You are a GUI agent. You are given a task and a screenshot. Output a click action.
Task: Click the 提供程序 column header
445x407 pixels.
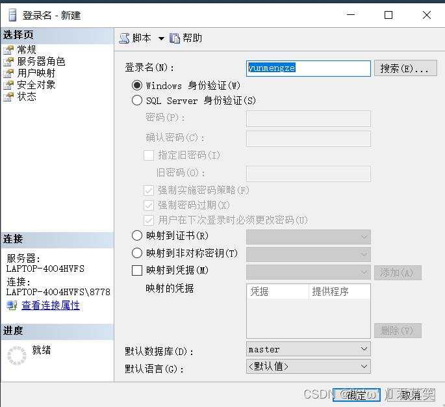point(339,291)
